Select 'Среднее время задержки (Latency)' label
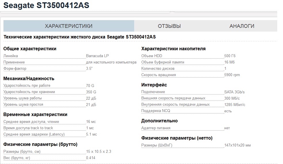The image size is (283, 164). click(x=34, y=134)
